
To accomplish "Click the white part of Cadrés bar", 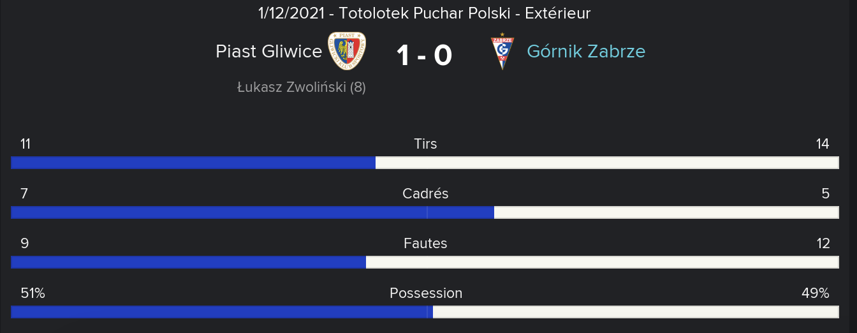I will 666,212.
